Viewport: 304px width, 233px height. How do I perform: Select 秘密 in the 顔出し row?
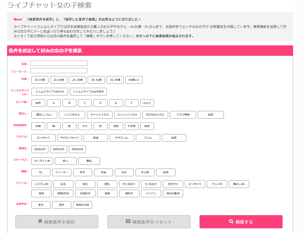[x=211, y=115]
